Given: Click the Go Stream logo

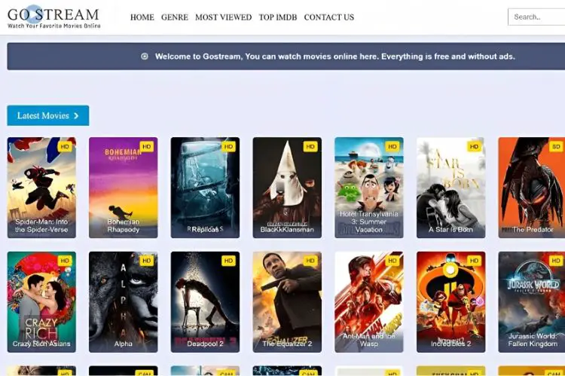Looking at the screenshot, I should coord(53,17).
